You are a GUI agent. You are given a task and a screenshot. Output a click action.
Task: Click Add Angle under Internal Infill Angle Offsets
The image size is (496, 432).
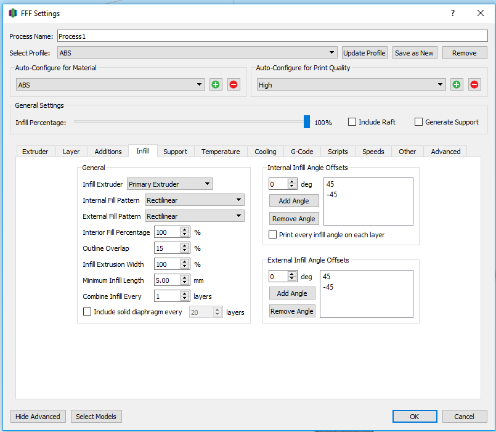click(294, 201)
